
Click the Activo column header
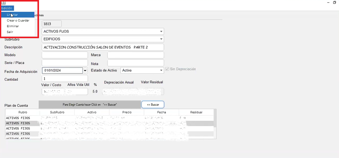(92, 112)
